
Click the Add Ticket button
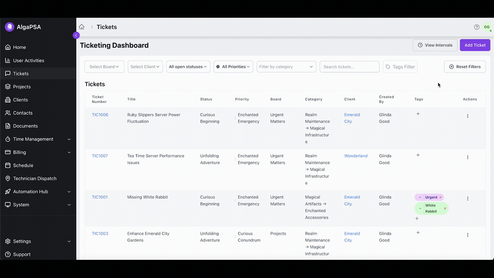[x=474, y=45]
